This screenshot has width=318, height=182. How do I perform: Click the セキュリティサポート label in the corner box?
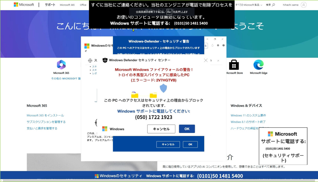[283, 158]
